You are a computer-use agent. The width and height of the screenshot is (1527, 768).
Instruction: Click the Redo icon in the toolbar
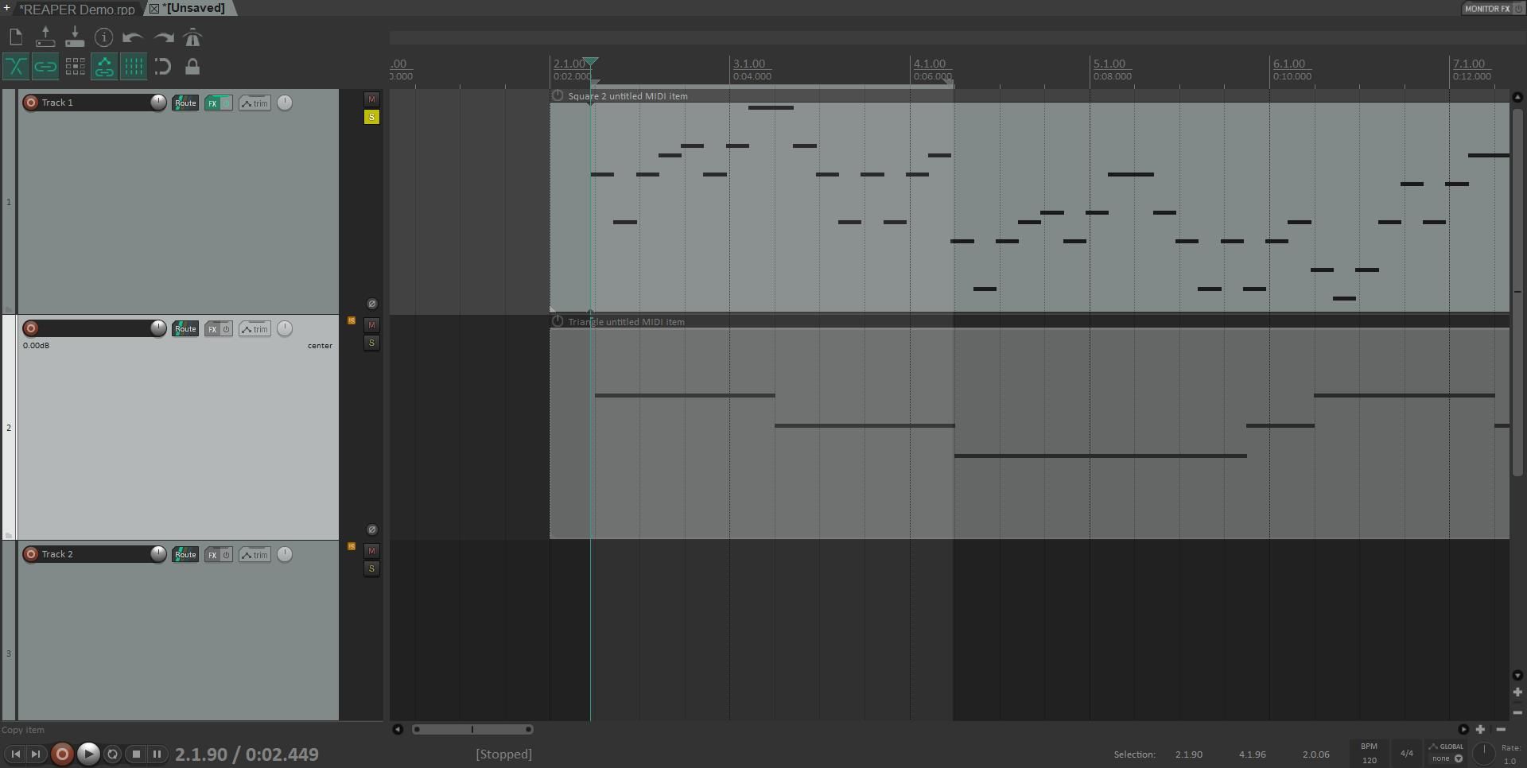(x=163, y=37)
